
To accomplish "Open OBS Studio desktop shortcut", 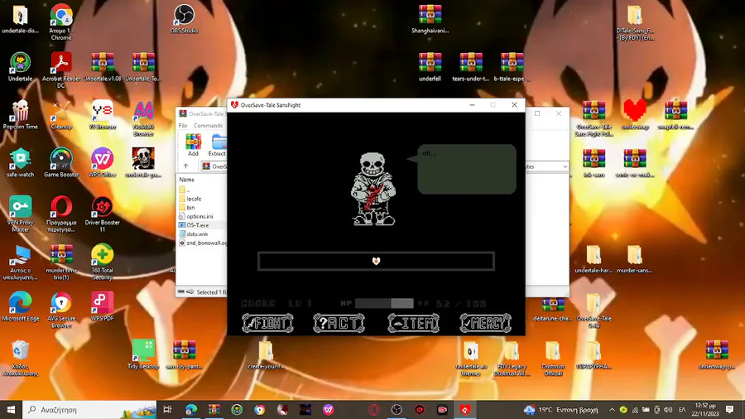I will click(x=184, y=19).
